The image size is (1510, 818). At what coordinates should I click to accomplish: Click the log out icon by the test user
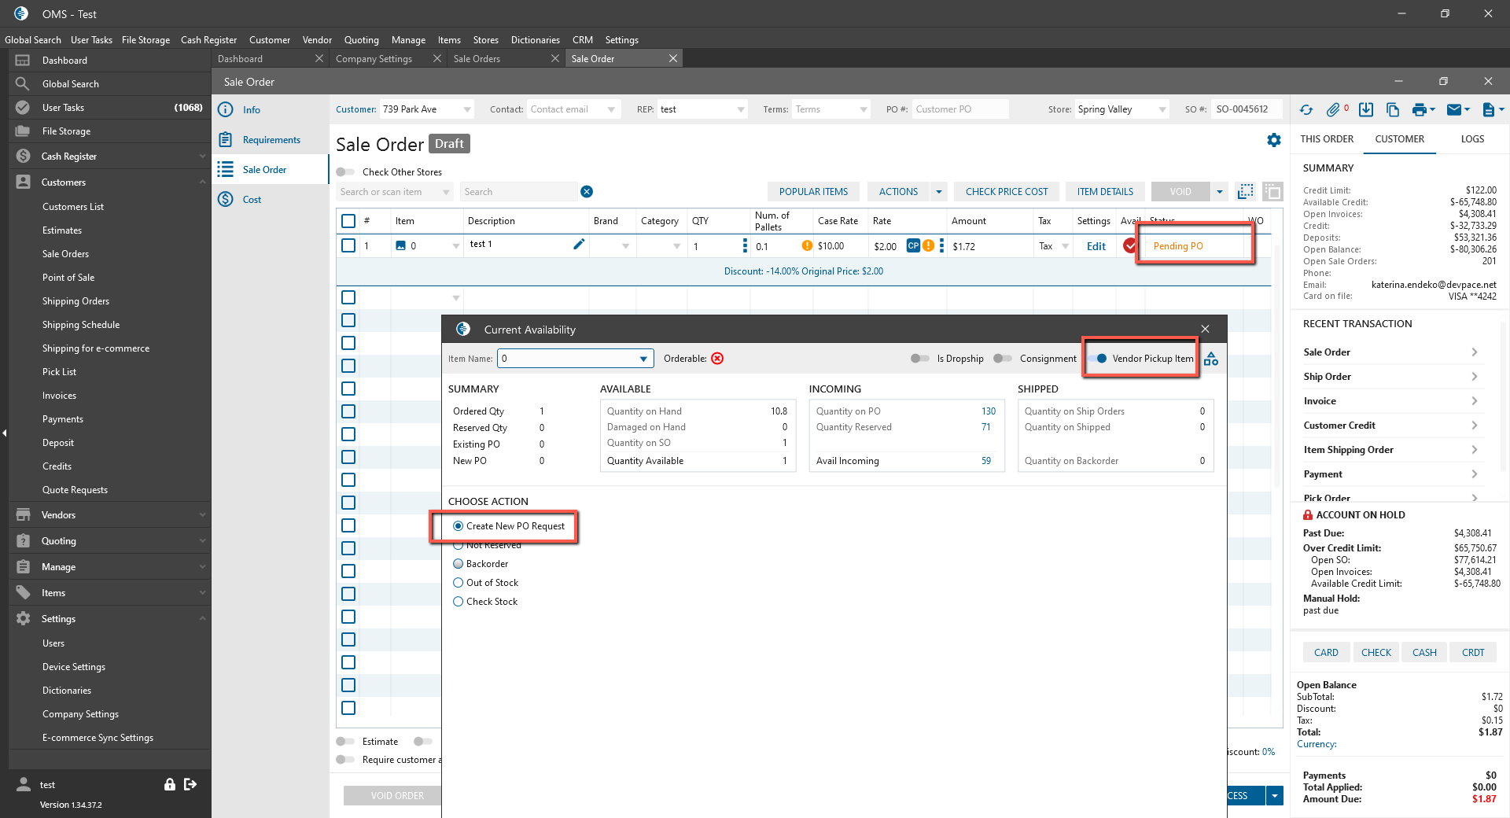point(190,784)
